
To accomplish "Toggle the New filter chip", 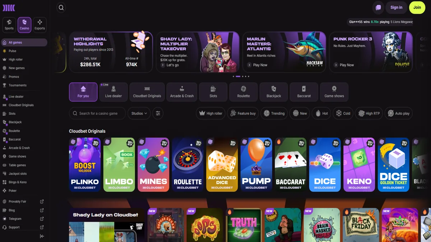I will (300, 113).
